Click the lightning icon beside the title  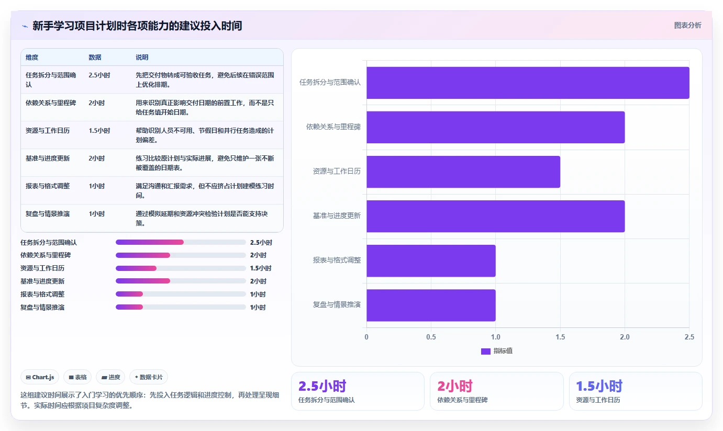pyautogui.click(x=25, y=26)
